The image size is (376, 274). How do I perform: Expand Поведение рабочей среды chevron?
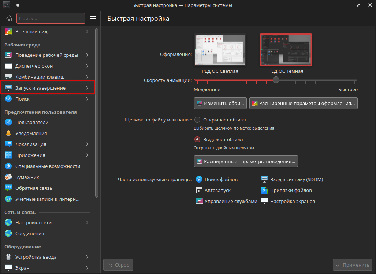click(87, 55)
